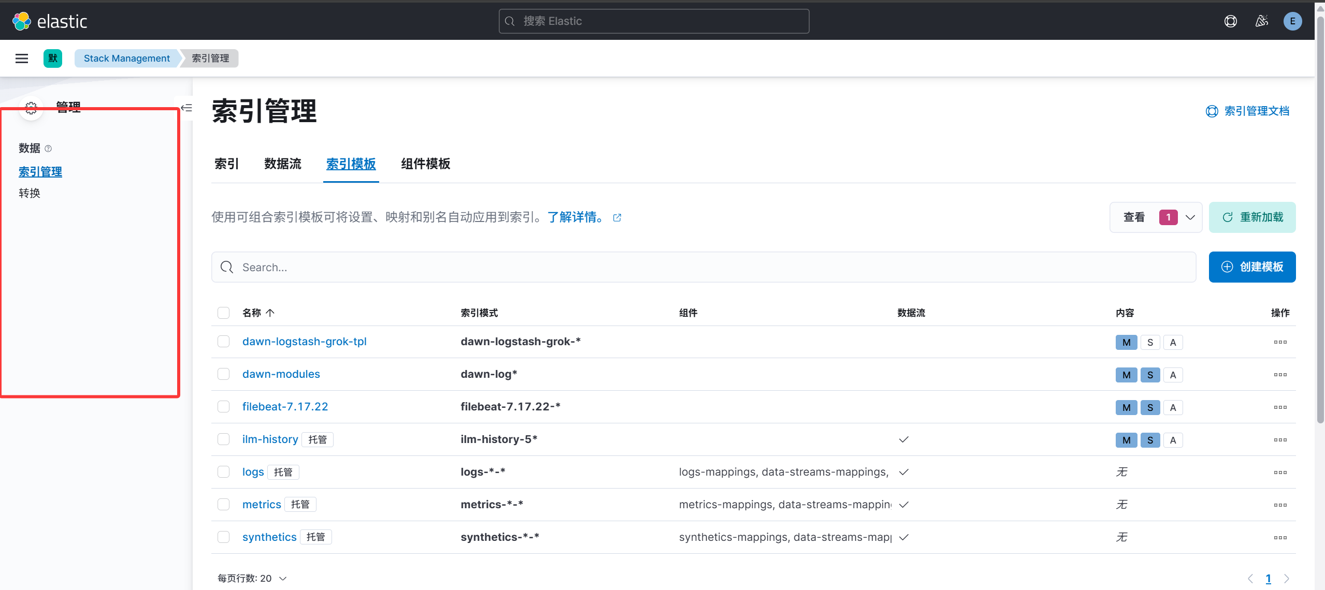Check the dawn-modules row checkbox
1325x590 pixels.
click(x=223, y=374)
